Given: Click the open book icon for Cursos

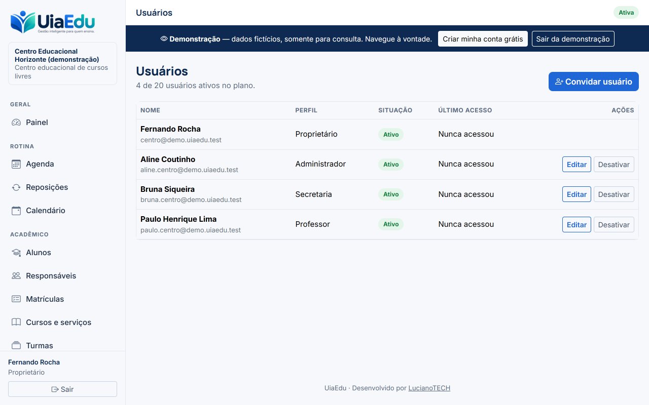Looking at the screenshot, I should (x=16, y=322).
